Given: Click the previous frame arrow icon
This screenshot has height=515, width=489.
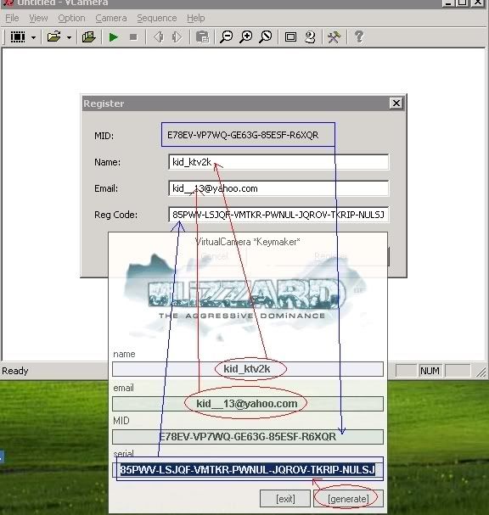Looking at the screenshot, I should point(159,36).
